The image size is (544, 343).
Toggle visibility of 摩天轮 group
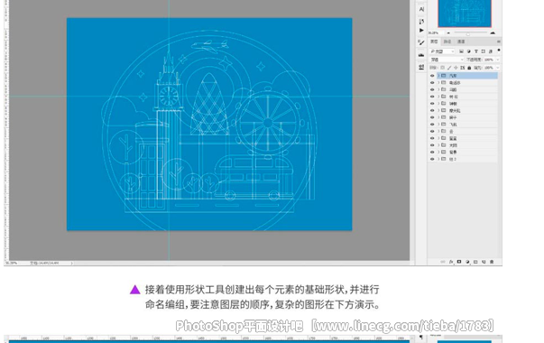point(432,110)
